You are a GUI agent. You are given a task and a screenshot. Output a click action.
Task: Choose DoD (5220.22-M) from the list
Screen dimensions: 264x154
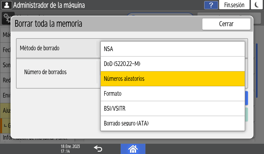pyautogui.click(x=172, y=64)
